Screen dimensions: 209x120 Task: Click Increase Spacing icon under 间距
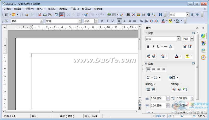148,89
